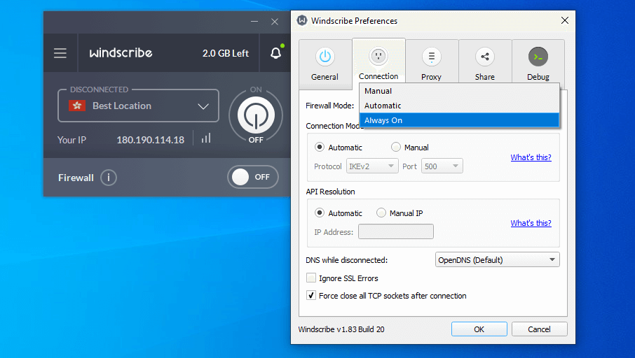Open Connection Mode What's this link
This screenshot has width=635, height=358.
coord(531,157)
